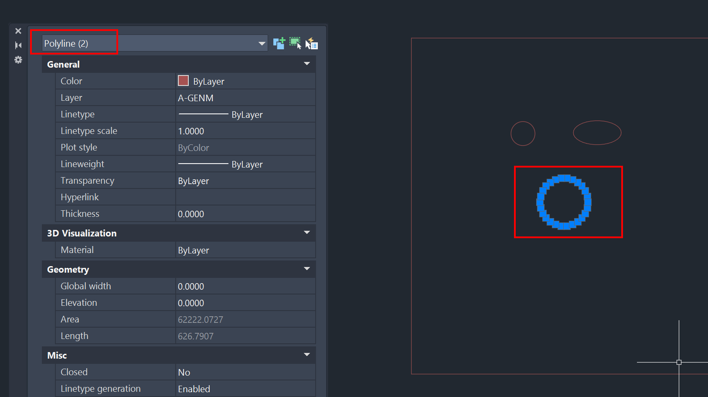Toggle the PICKADD new selection icon
Screen dimensions: 708x397
(x=279, y=43)
